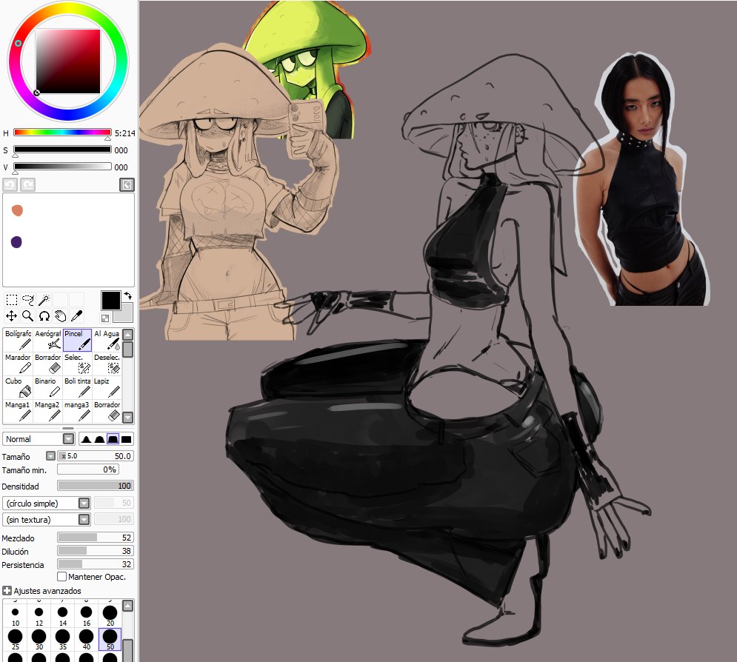Select the third flat-top brush edge shape
The height and width of the screenshot is (662, 737).
pyautogui.click(x=113, y=439)
